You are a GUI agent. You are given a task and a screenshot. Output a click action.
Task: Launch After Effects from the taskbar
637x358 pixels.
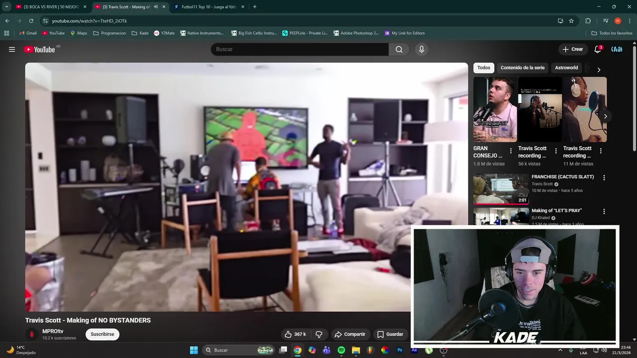[x=414, y=350]
